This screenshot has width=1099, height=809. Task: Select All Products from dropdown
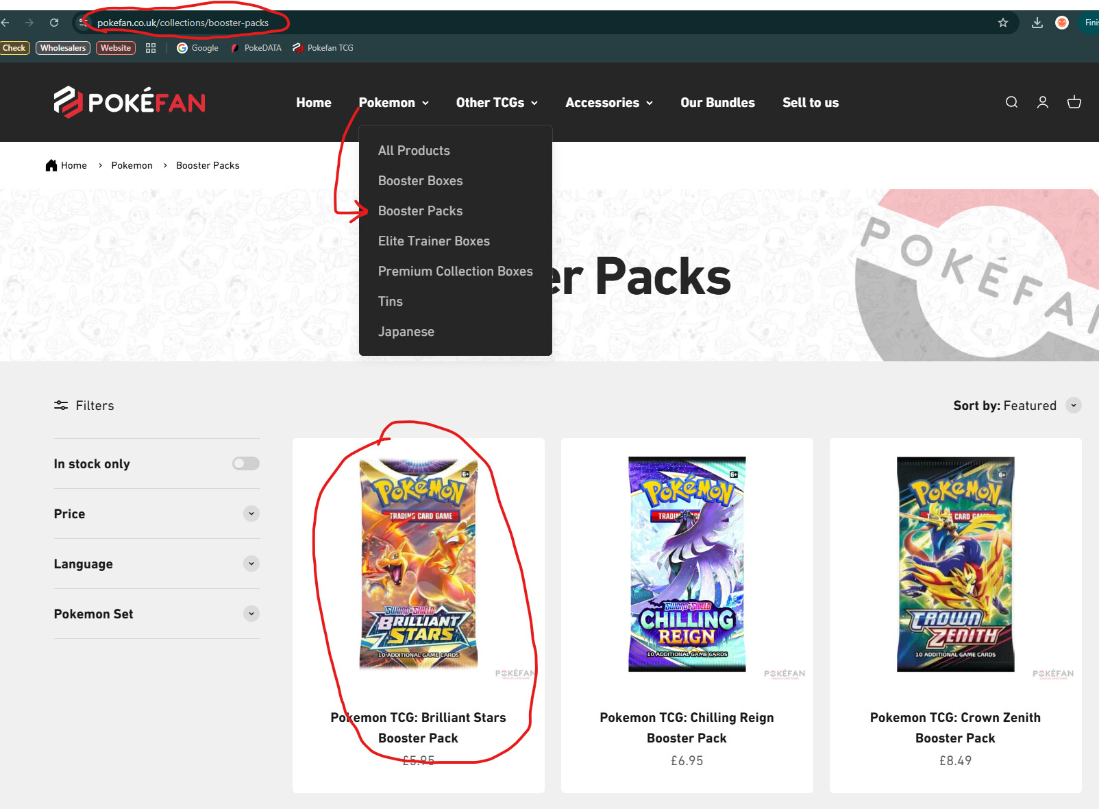point(414,150)
